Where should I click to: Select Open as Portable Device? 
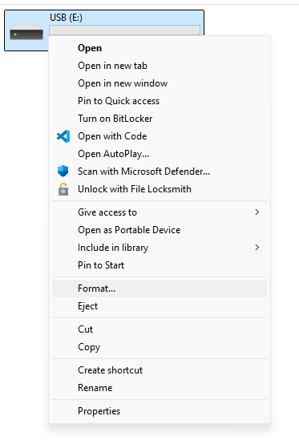tap(160, 230)
